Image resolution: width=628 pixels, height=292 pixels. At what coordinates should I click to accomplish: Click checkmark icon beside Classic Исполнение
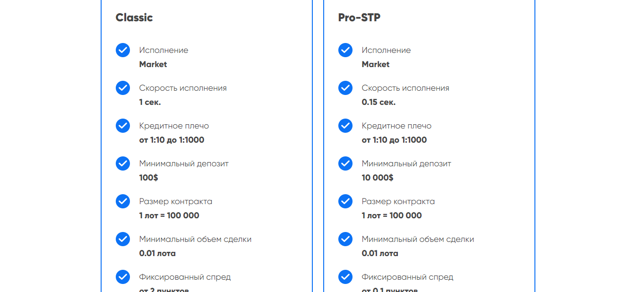click(x=123, y=50)
